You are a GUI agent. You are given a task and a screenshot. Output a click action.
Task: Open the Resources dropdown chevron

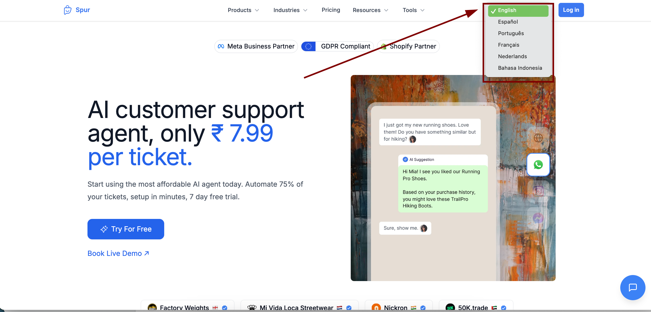(x=386, y=10)
